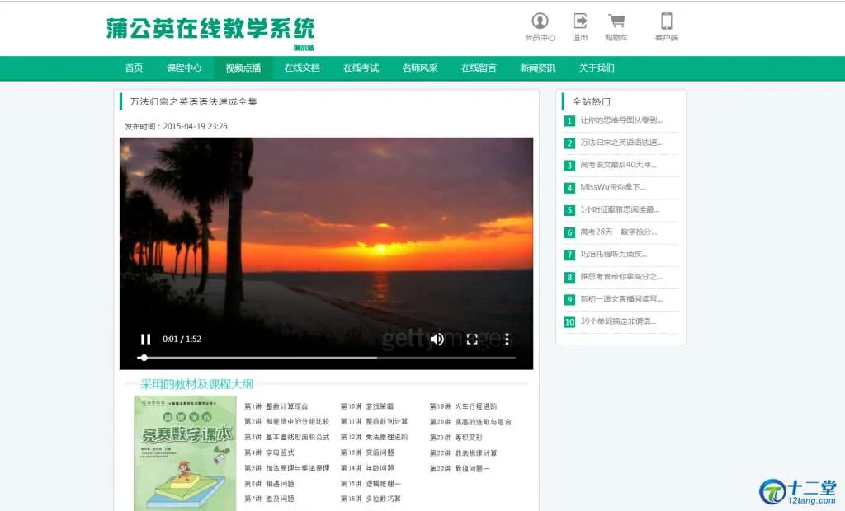Open the 会员中心 member center icon

coord(540,22)
